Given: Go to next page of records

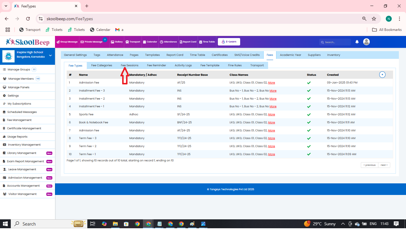Looking at the screenshot, I should 384,165.
